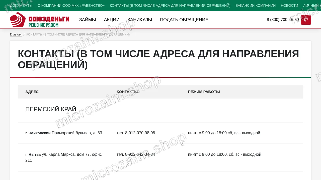The width and height of the screenshot is (321, 180).
Task: Open О КОМПАНИИ ООО МКК «РАВЕНСТВО» menu item
Action: [71, 5]
